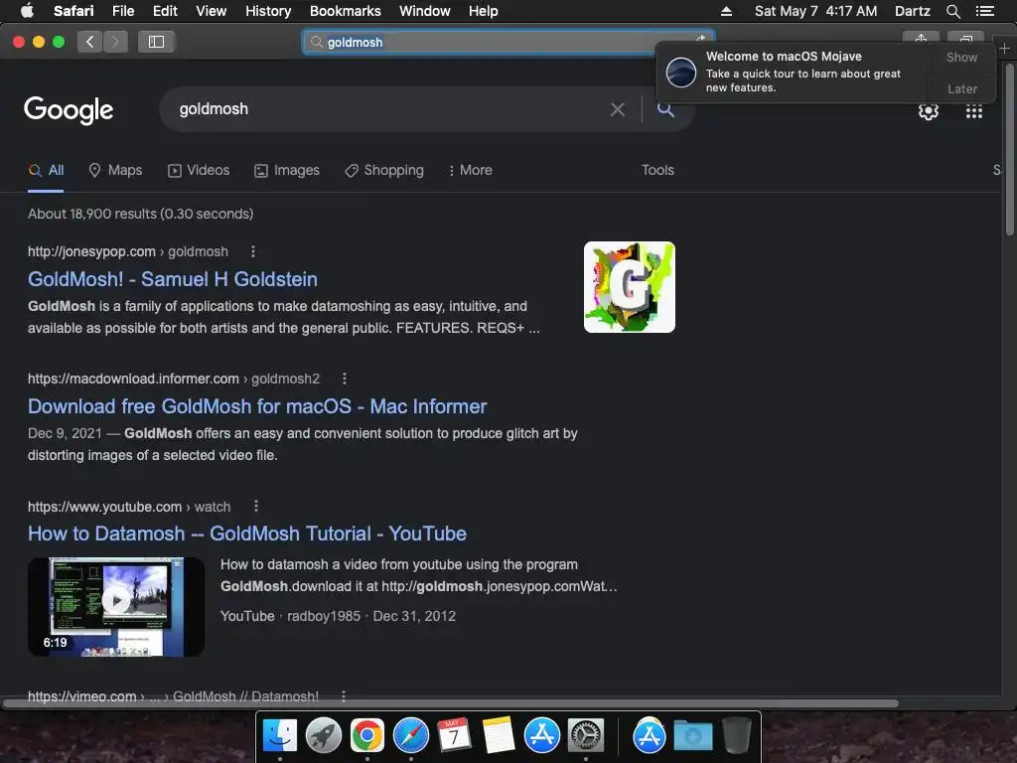
Task: Click the horizontal scrollbar at page bottom
Action: click(x=451, y=703)
